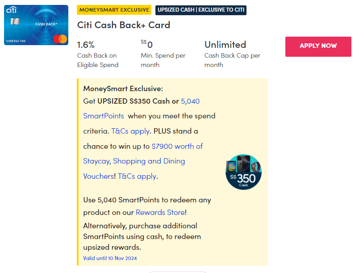Select the Citi Cash Back+ card image
355x273 pixels.
point(36,25)
